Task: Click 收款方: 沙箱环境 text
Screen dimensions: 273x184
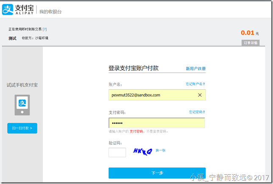Action: 35,38
